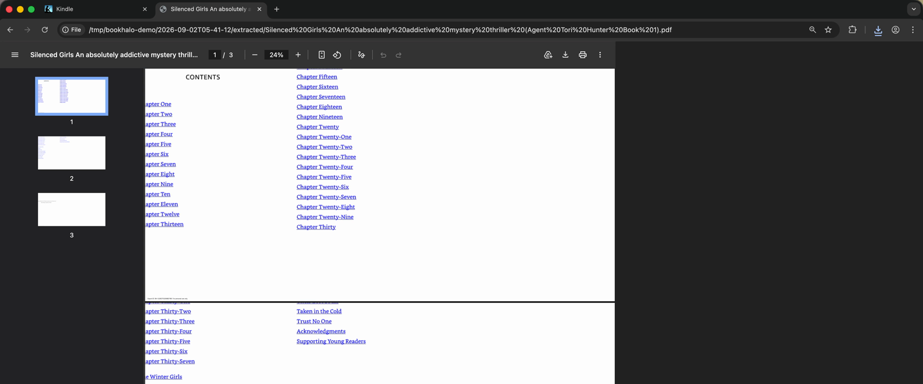Screen dimensions: 923x384
Task: Open the Chapter One link
Action: 159,104
